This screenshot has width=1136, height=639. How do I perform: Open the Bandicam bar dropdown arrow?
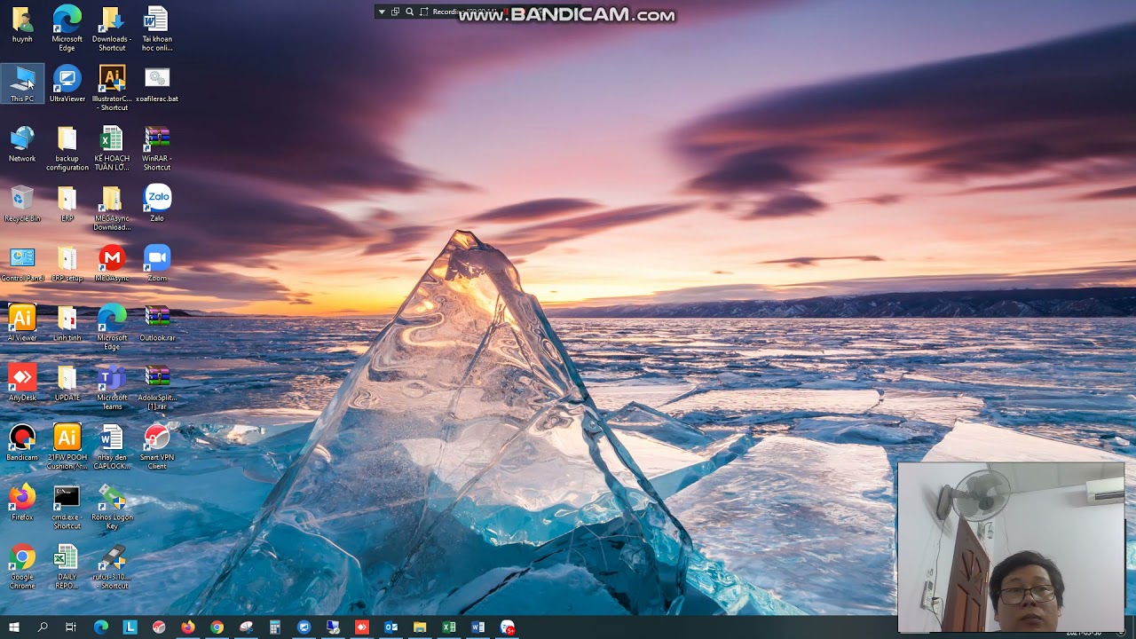[x=382, y=12]
